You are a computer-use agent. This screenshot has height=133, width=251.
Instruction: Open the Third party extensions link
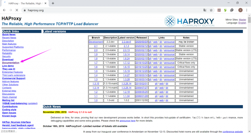[14, 75]
